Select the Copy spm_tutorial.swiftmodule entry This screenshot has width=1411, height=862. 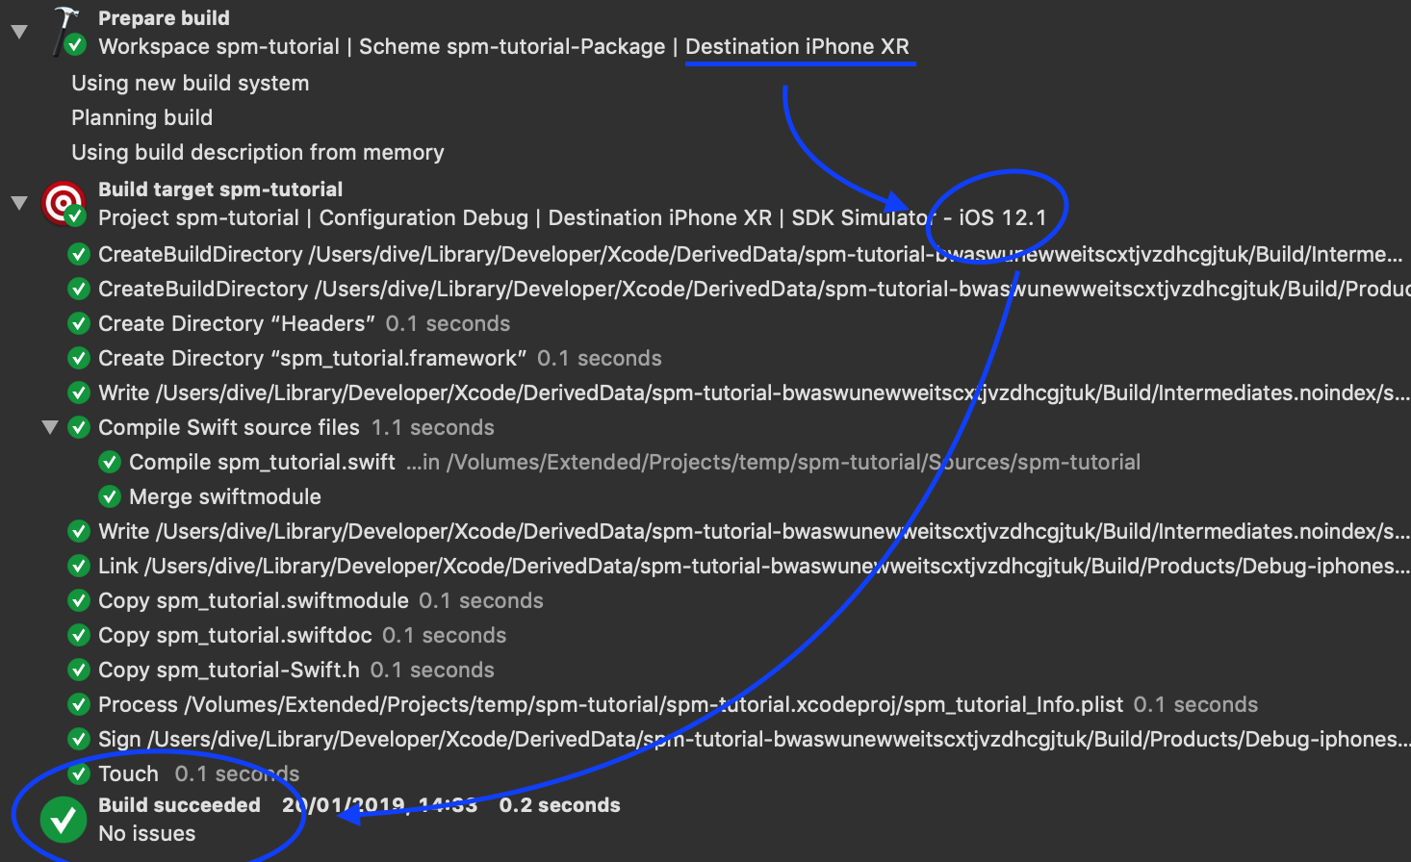321,601
